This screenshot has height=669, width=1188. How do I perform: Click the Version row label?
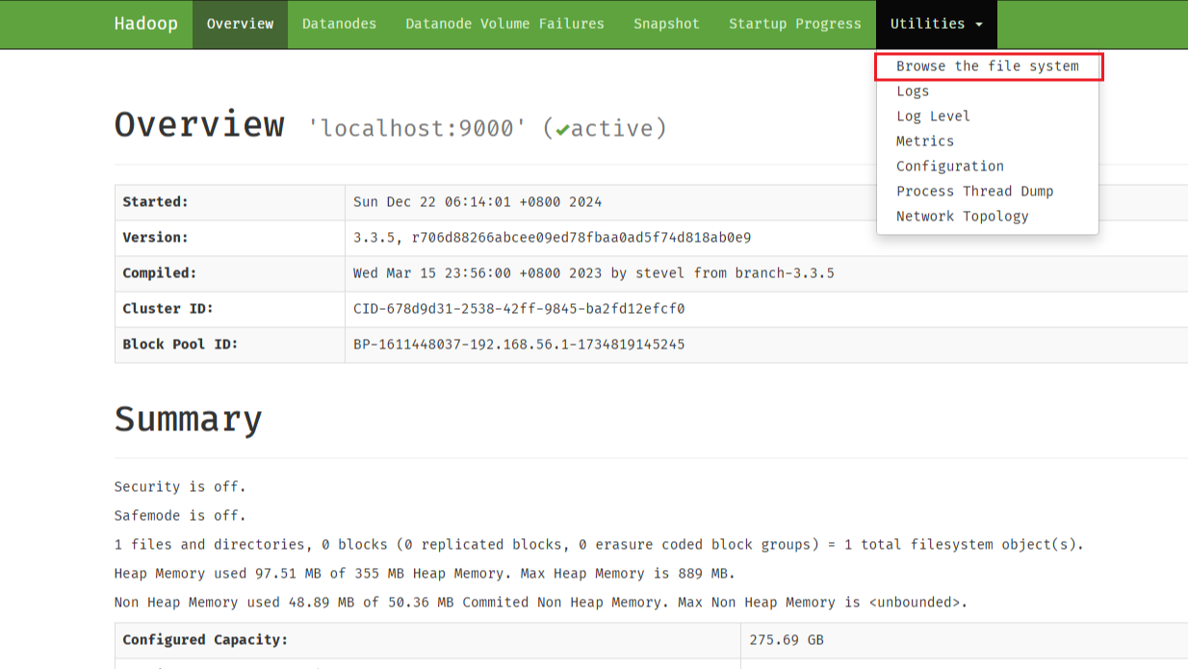click(156, 238)
